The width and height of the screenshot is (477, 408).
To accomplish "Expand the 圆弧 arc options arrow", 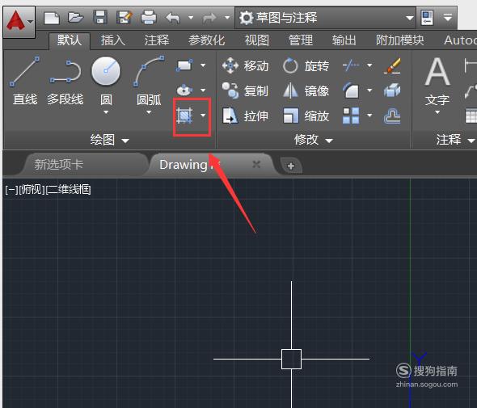I will tap(149, 112).
